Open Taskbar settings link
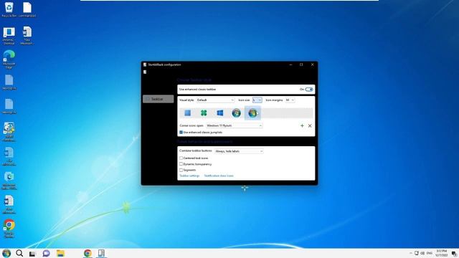459x258 pixels. [x=189, y=176]
